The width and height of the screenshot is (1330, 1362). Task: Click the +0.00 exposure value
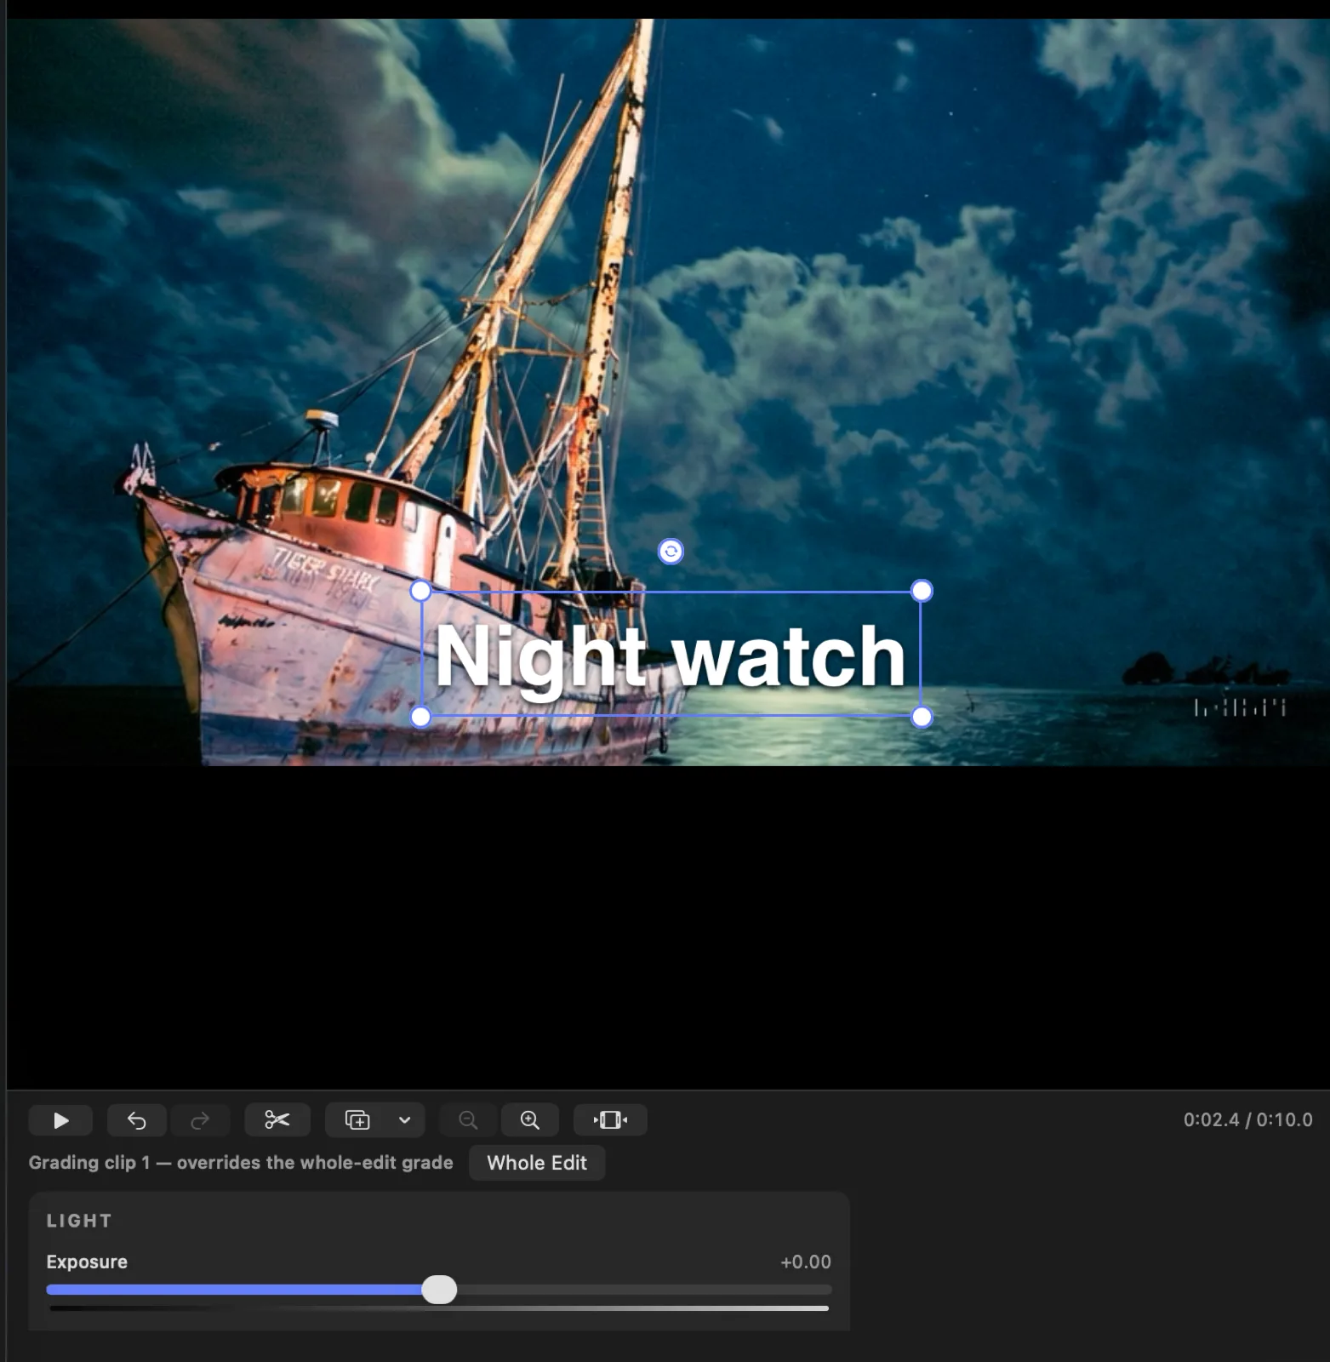[x=805, y=1262]
